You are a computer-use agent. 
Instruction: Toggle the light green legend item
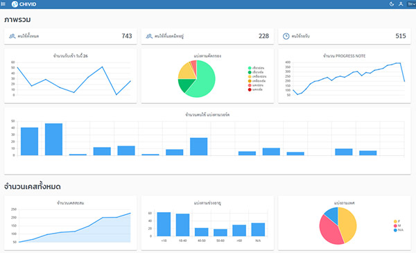(256, 68)
